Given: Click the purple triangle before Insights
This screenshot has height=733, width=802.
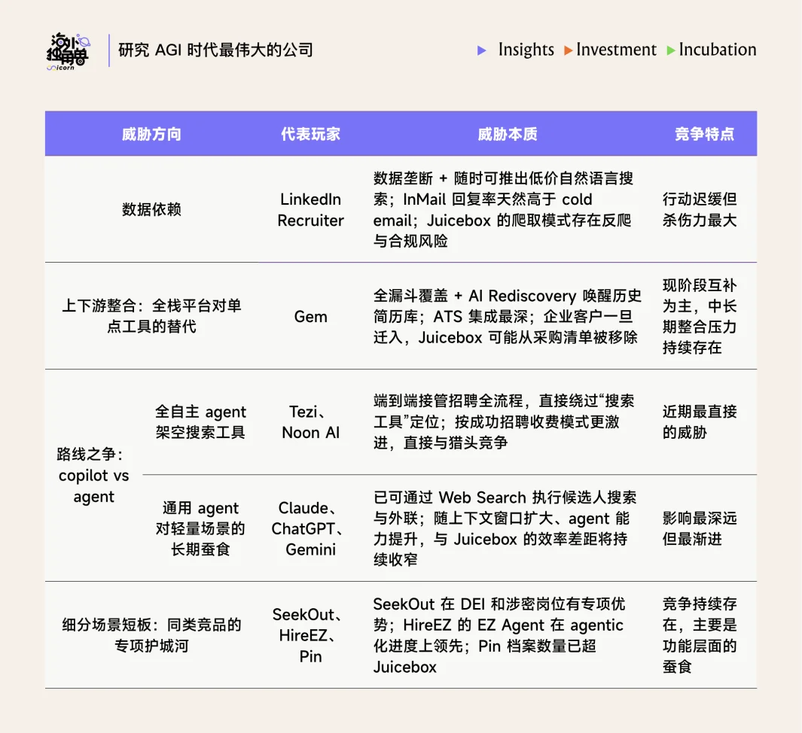Looking at the screenshot, I should (483, 50).
